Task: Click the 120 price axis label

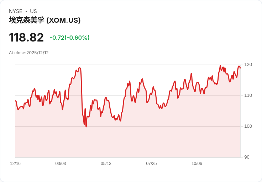Action: pyautogui.click(x=248, y=65)
